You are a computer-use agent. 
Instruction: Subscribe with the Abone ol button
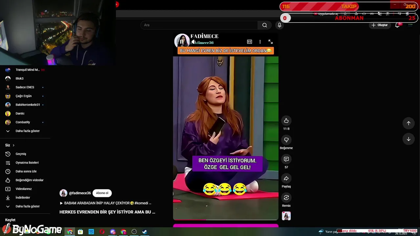click(x=102, y=193)
